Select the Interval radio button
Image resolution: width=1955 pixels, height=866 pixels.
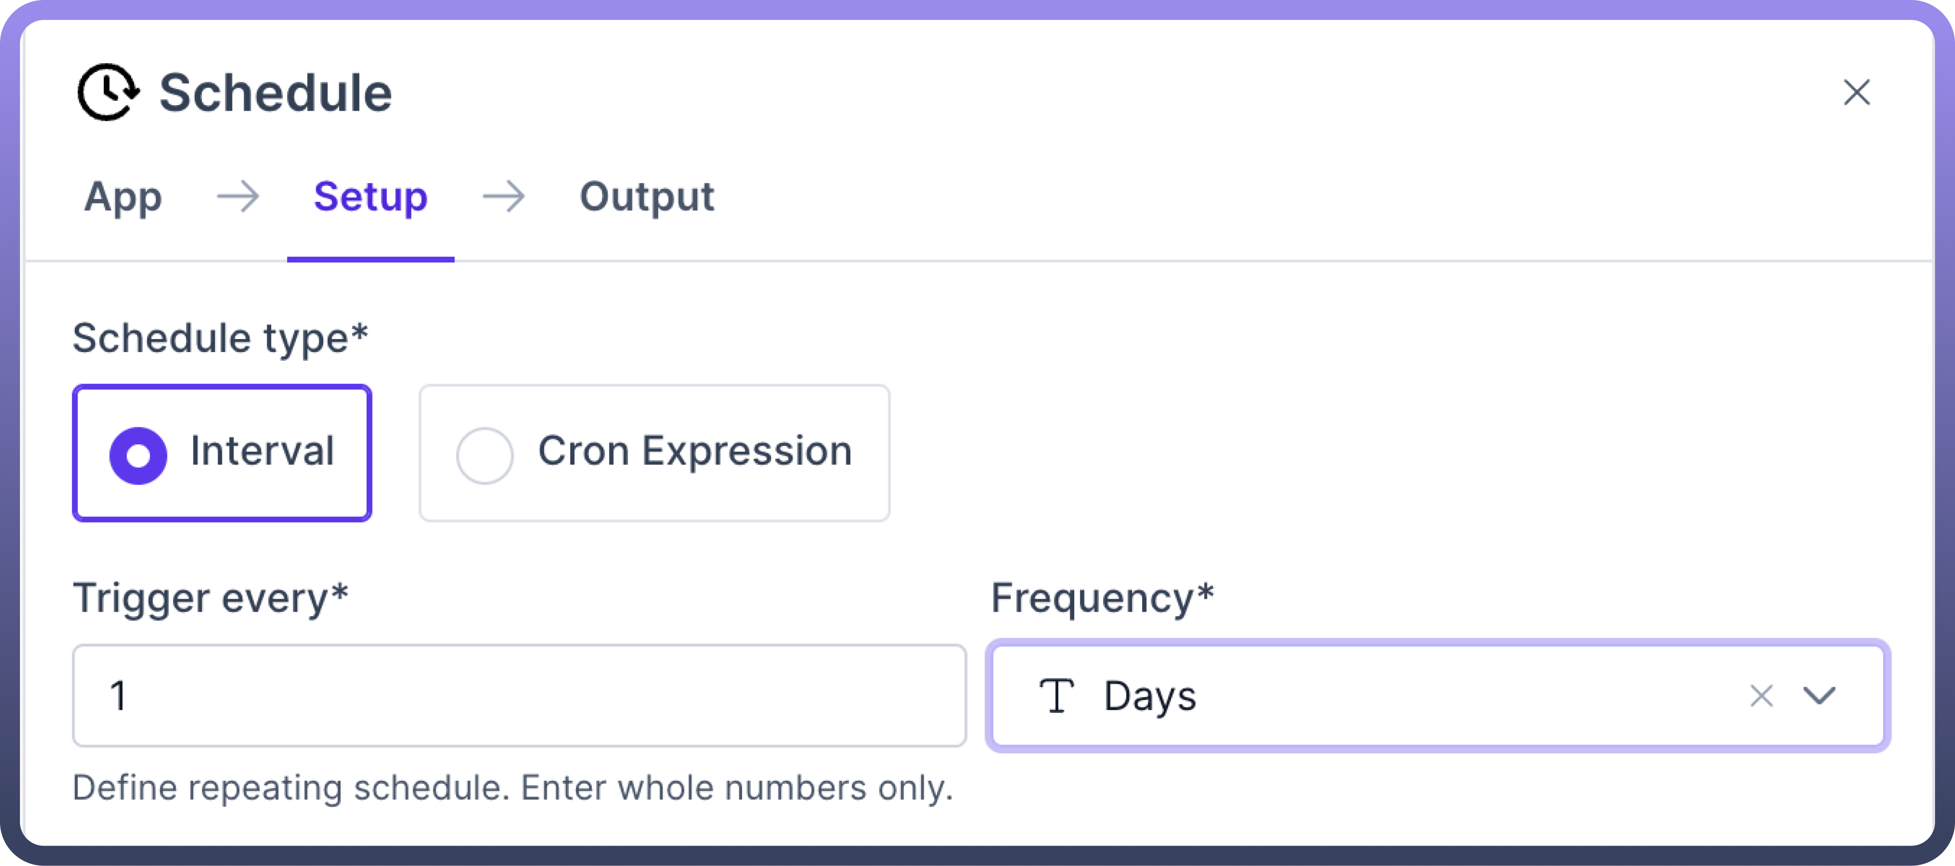click(x=138, y=455)
